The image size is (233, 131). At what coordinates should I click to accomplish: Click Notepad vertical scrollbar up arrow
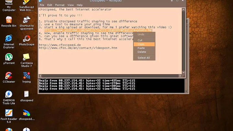tap(183, 10)
